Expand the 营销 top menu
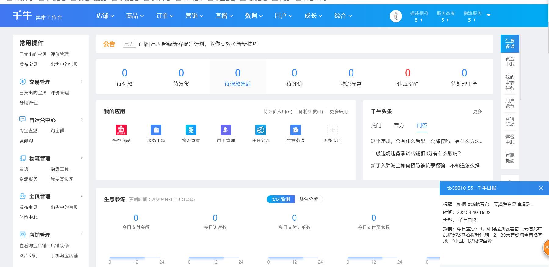 pos(194,16)
